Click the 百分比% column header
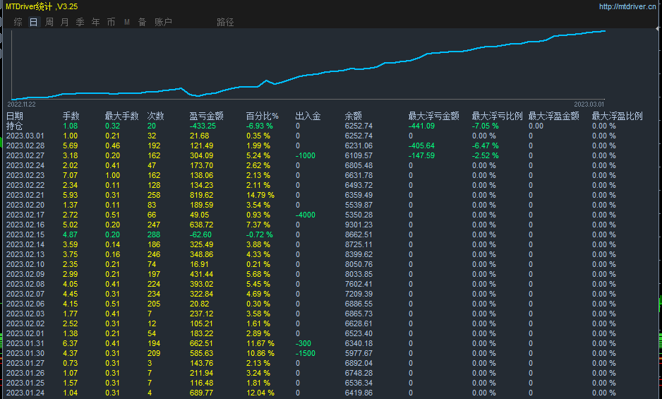The image size is (662, 399). pos(262,116)
